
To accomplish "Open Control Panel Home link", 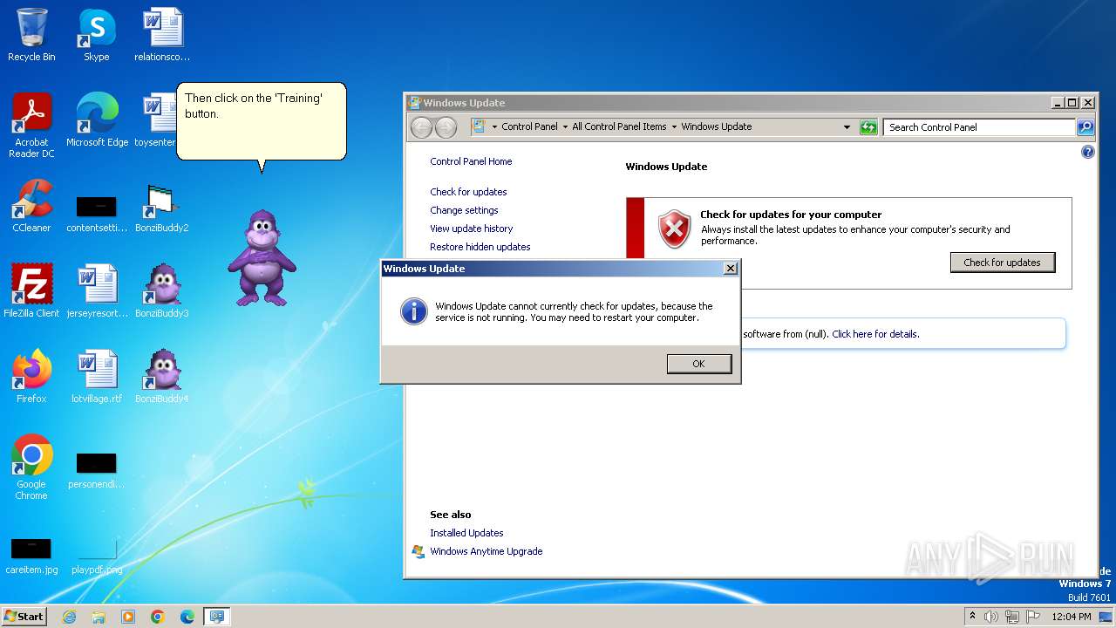I will pos(471,161).
